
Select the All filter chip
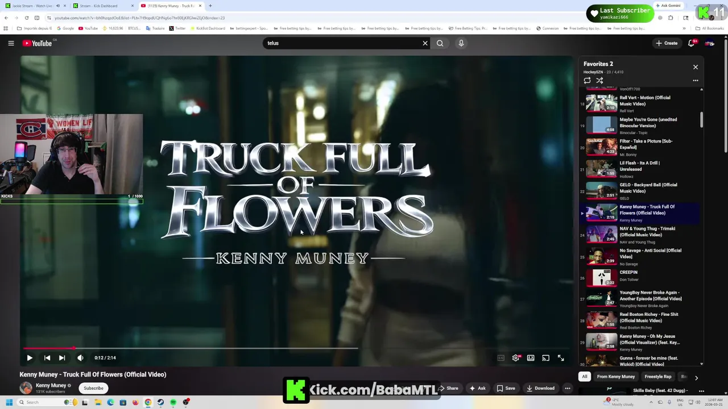pos(585,377)
